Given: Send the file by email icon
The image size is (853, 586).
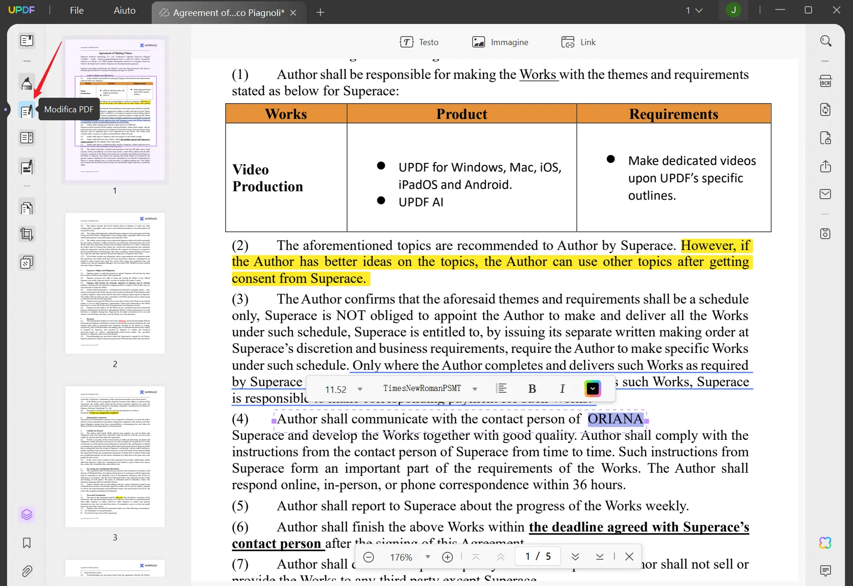Looking at the screenshot, I should [x=826, y=194].
